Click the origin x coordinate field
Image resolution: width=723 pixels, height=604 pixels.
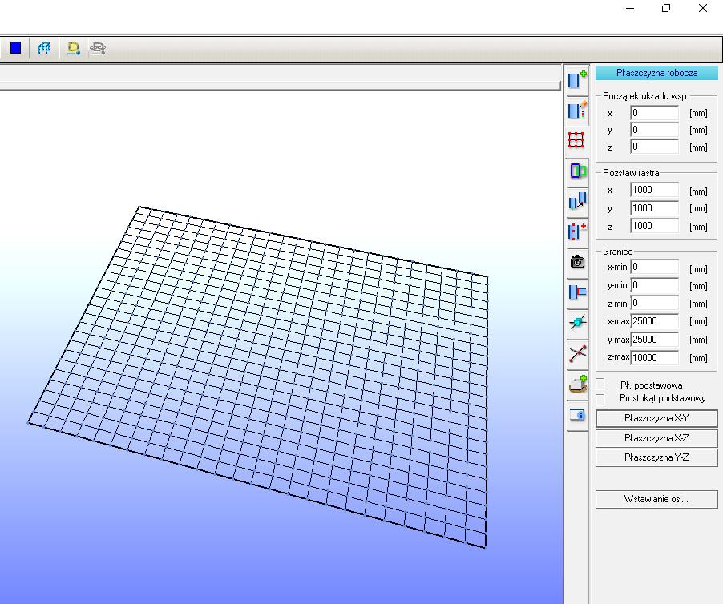click(x=654, y=113)
